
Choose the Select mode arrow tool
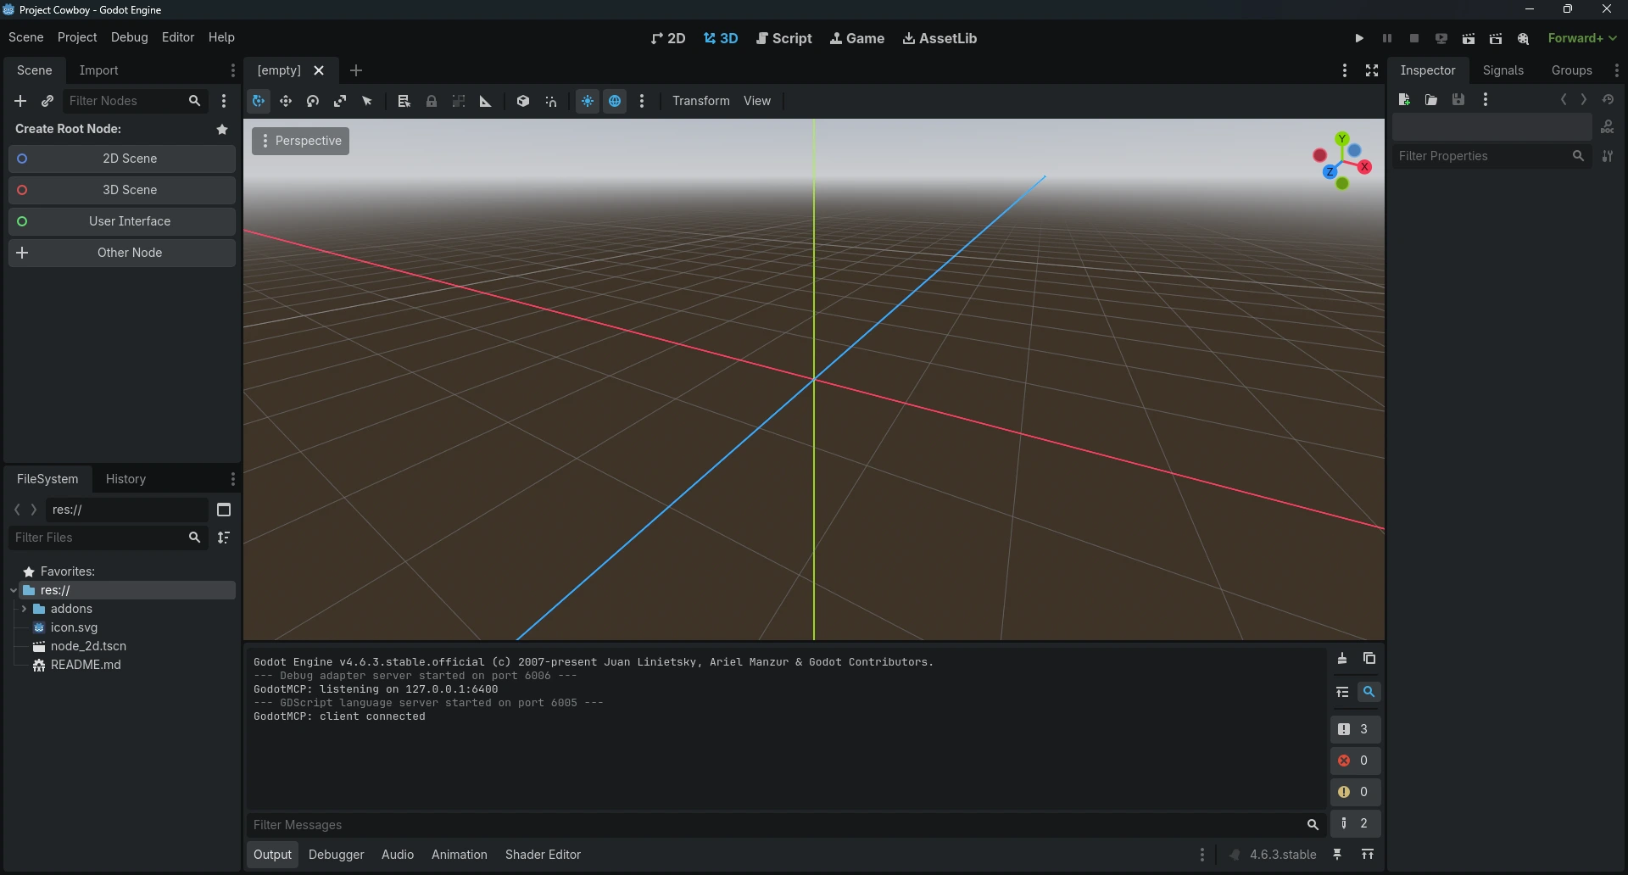click(367, 101)
